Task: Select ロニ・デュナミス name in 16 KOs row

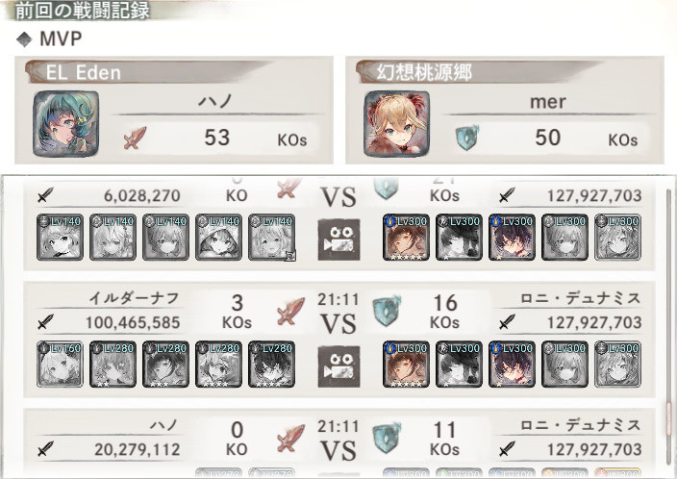Action: point(580,298)
